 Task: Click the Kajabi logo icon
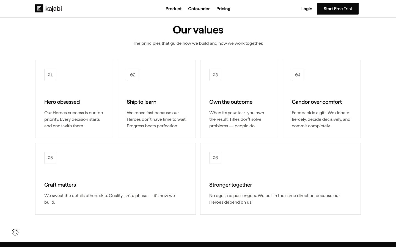39,9
